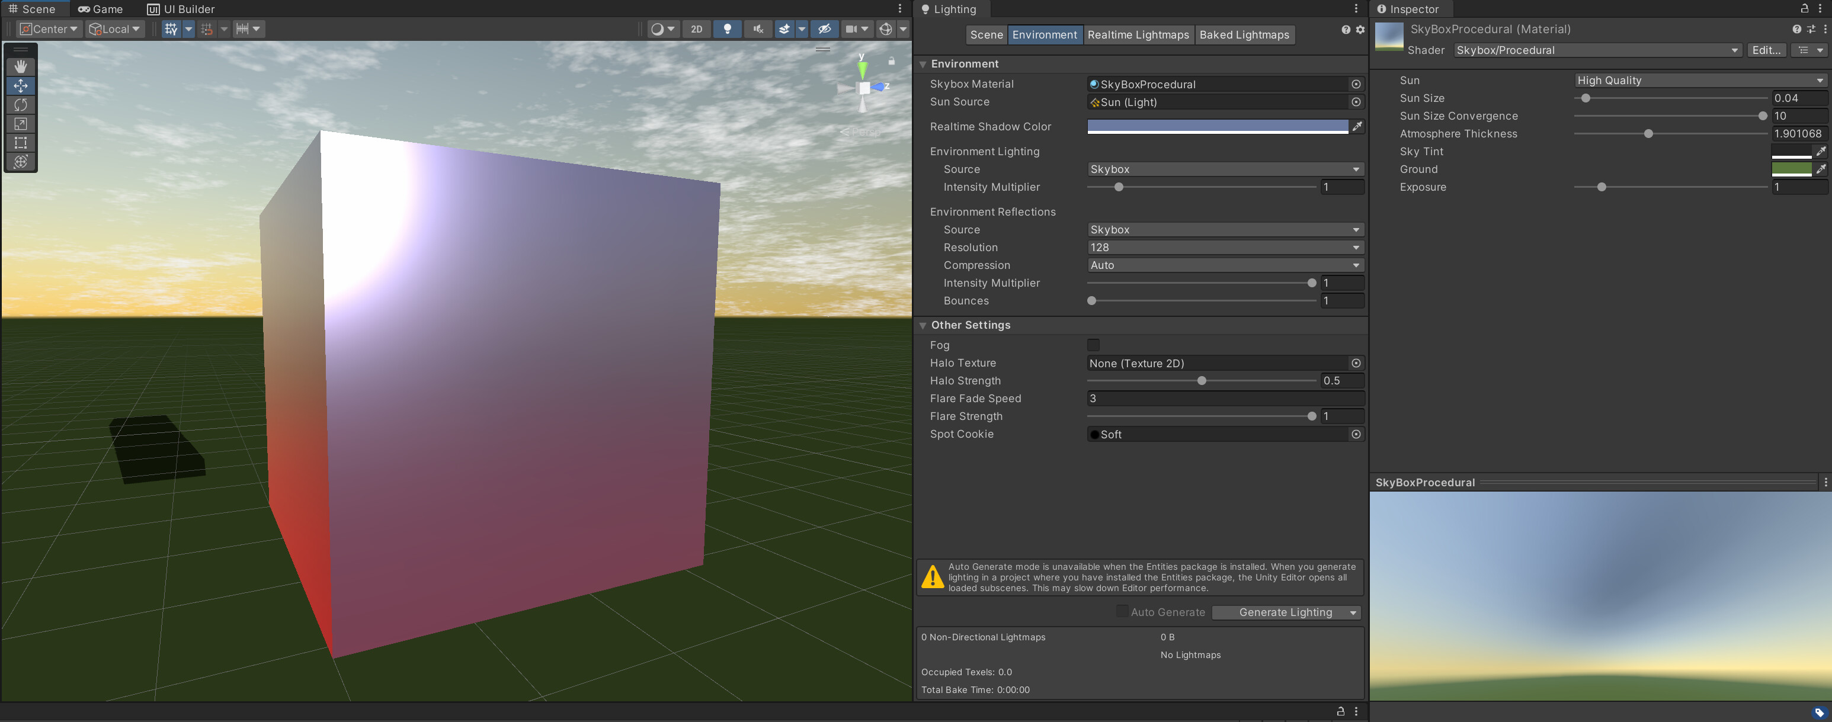Toggle scene lighting lightbulb icon

727,29
